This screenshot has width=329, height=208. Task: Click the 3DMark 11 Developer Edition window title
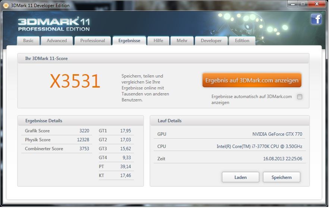40,6
